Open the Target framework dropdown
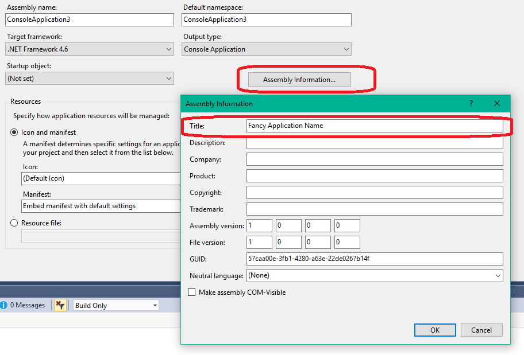Viewport: 524px width, 355px height. 90,49
